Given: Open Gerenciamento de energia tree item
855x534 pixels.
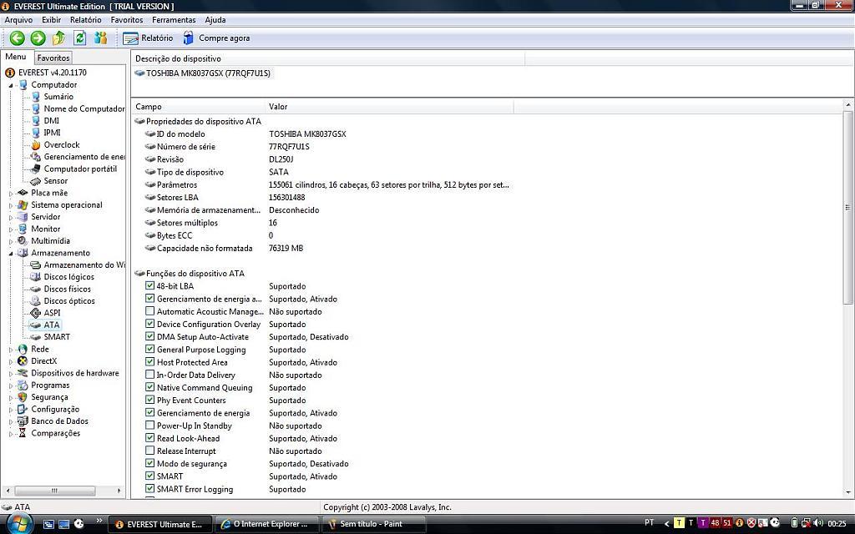Looking at the screenshot, I should [x=84, y=156].
